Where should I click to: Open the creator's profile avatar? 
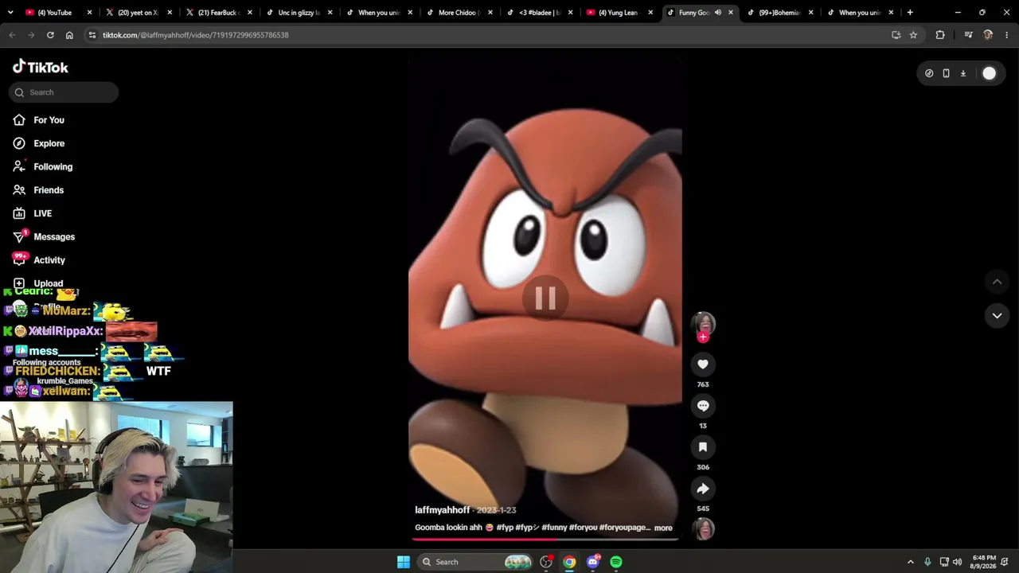[703, 323]
